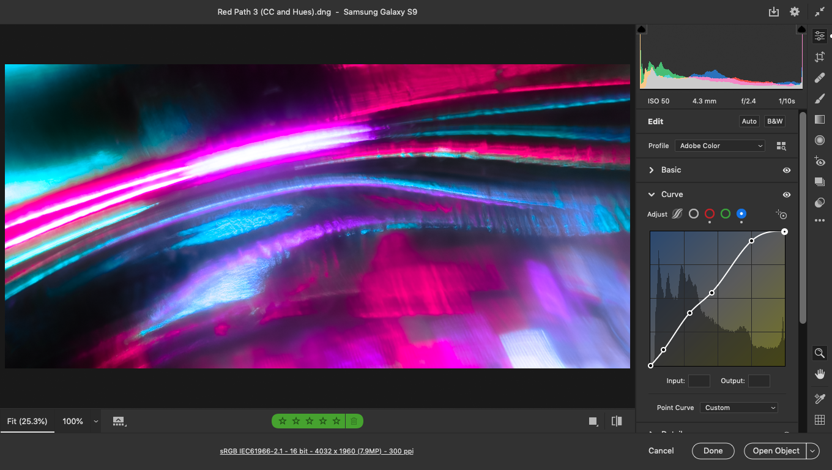Open workflow options link sRGB IEC61966-2.1
This screenshot has width=832, height=470.
point(317,451)
